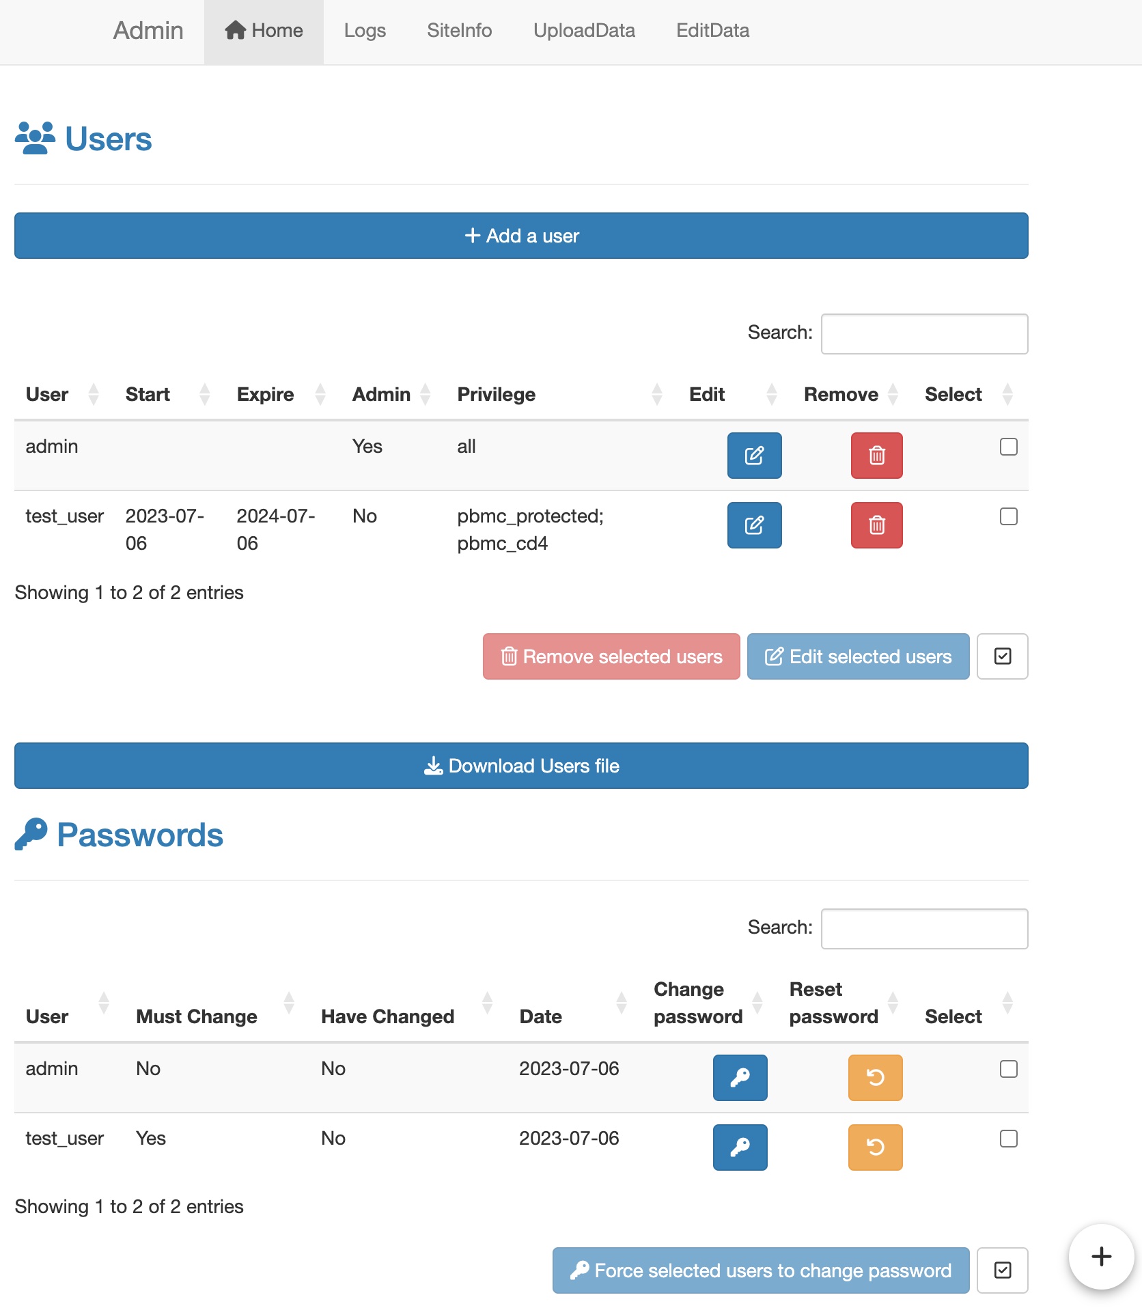The image size is (1142, 1308).
Task: Click Add a user
Action: [x=520, y=236]
